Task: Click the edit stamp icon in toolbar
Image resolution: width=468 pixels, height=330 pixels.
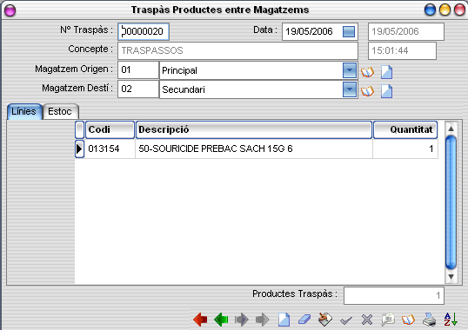Action: pyautogui.click(x=325, y=320)
